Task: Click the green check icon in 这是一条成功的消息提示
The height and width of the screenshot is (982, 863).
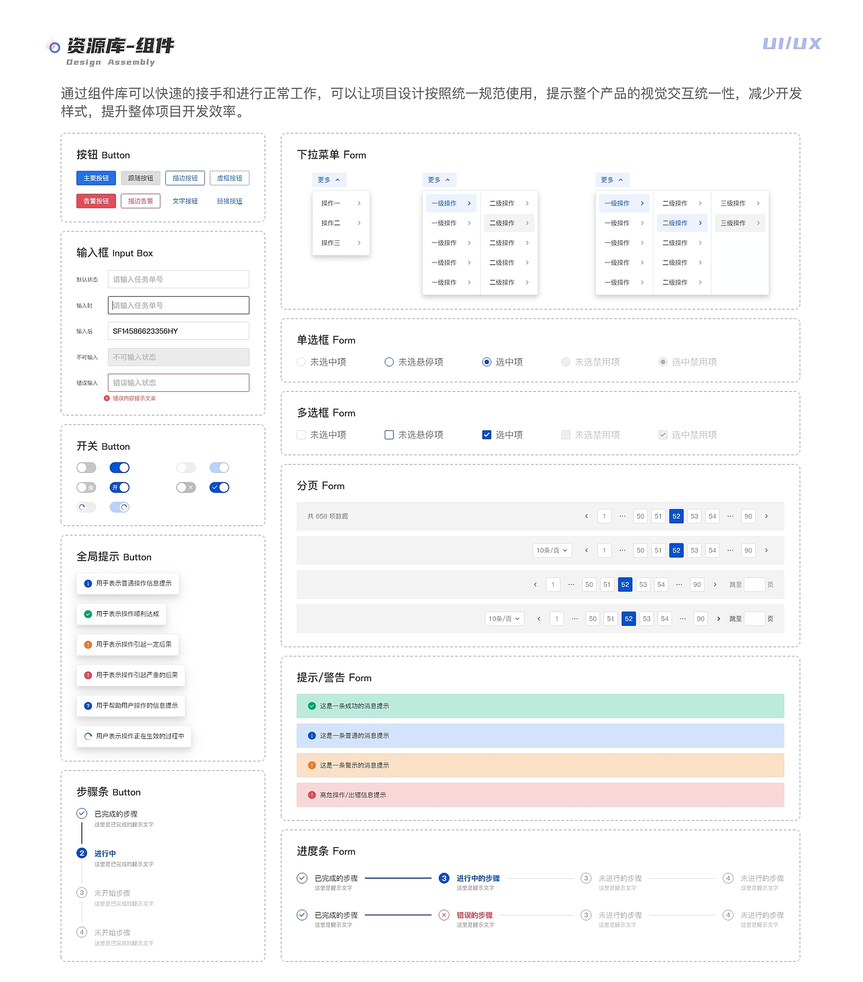Action: pos(311,706)
